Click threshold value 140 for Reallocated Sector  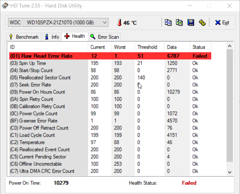[141, 78]
